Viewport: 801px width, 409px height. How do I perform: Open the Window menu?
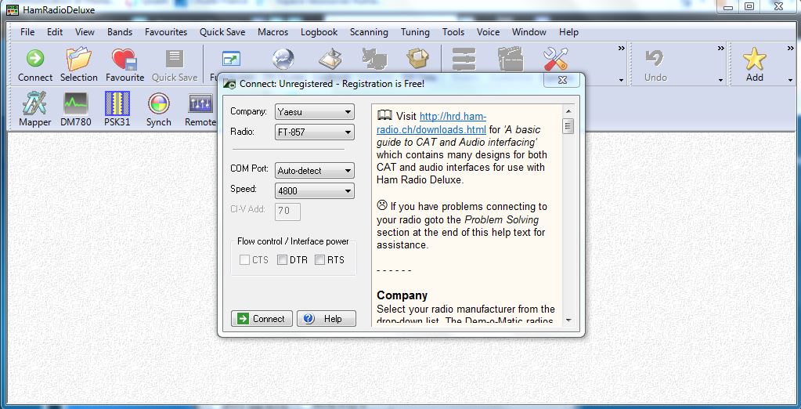529,31
